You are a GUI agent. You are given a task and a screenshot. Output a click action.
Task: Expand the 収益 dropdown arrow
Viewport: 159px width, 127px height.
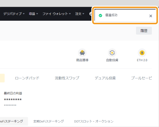(x=37, y=14)
